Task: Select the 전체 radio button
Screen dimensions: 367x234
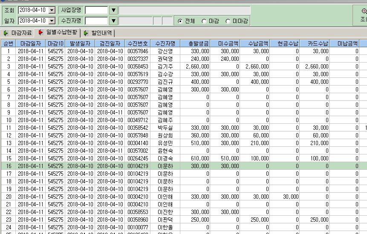Action: pyautogui.click(x=180, y=21)
